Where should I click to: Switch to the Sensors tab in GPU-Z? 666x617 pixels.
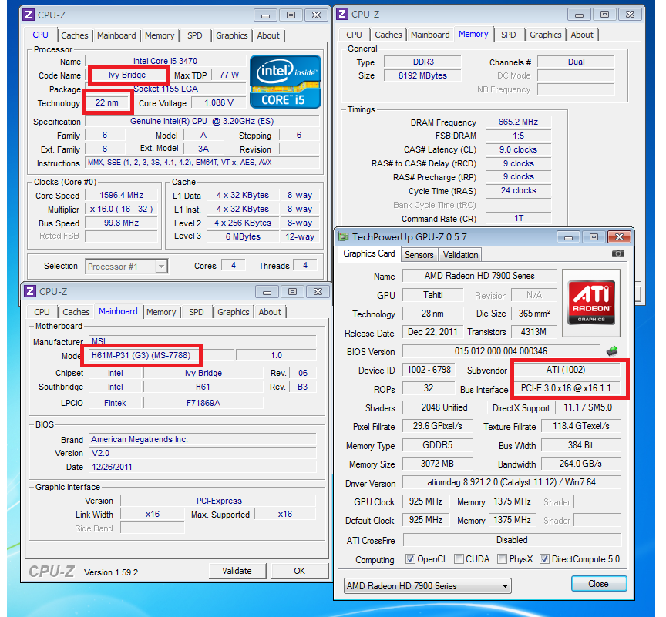(419, 254)
